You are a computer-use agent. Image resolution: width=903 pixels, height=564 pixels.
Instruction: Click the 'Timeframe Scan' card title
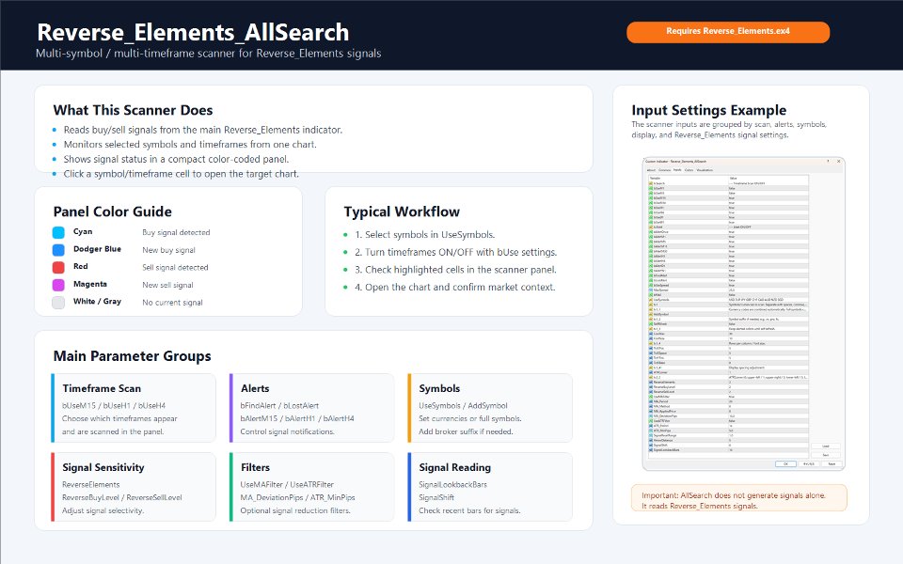pos(102,388)
